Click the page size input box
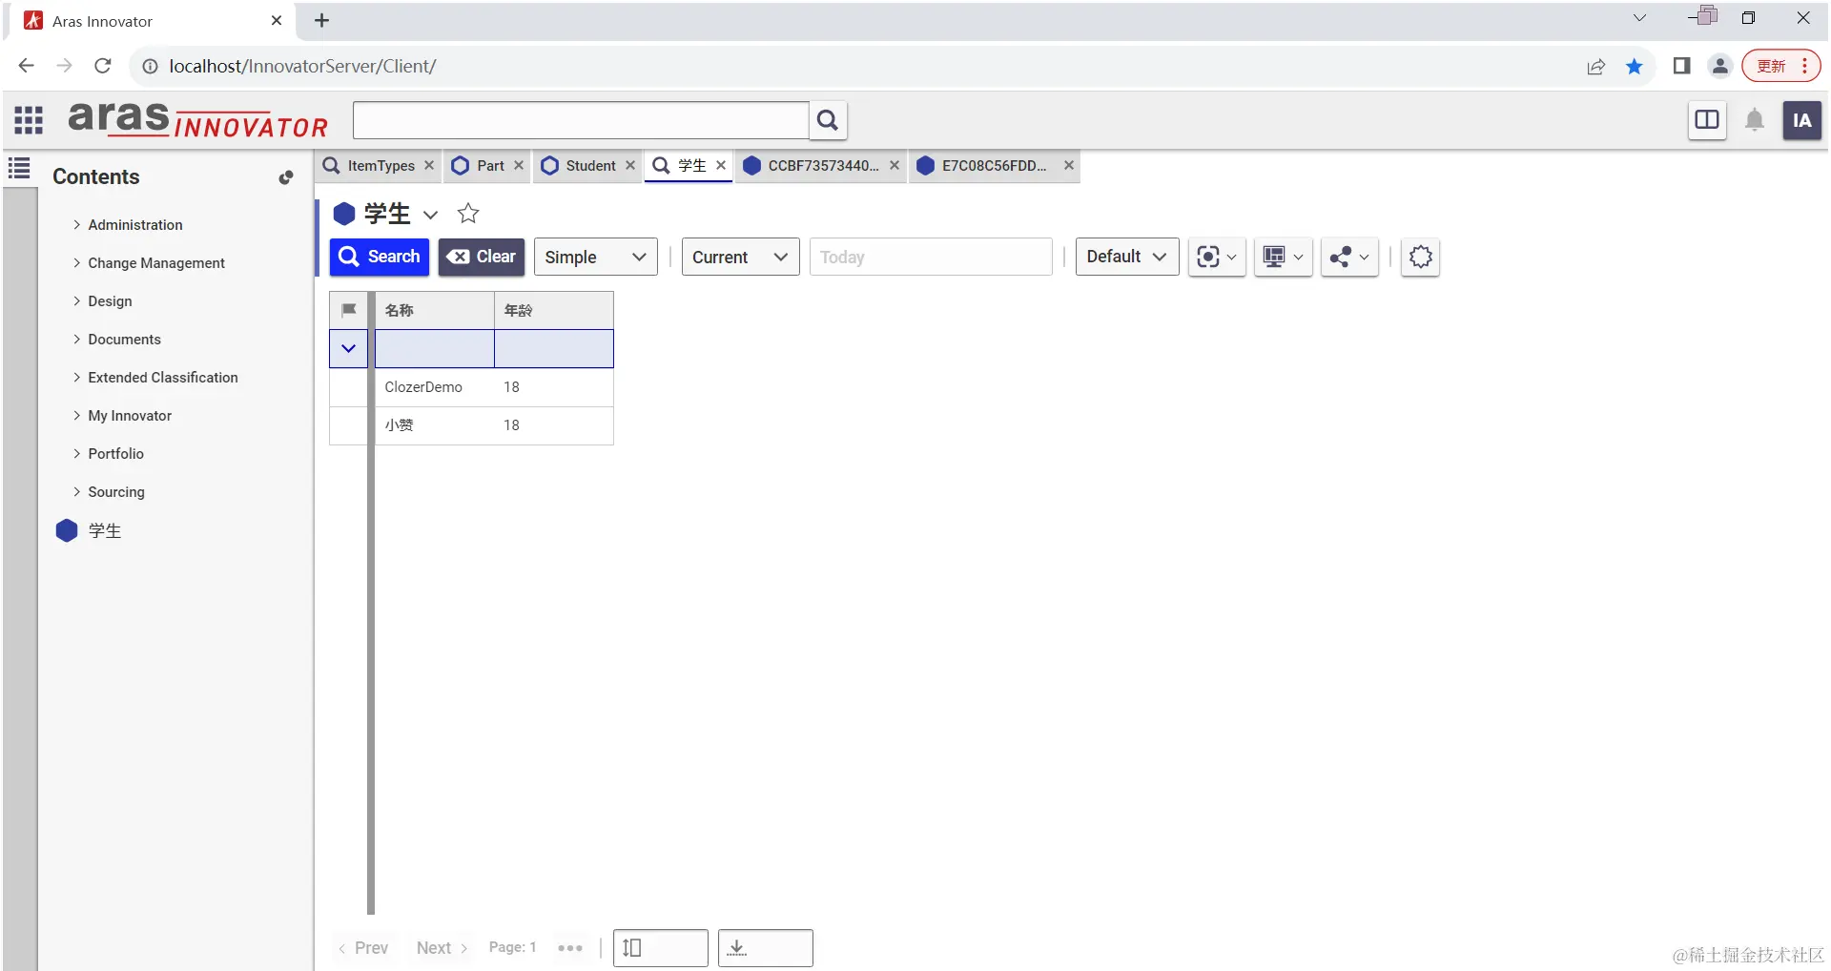Screen dimensions: 1831x971 tap(661, 948)
